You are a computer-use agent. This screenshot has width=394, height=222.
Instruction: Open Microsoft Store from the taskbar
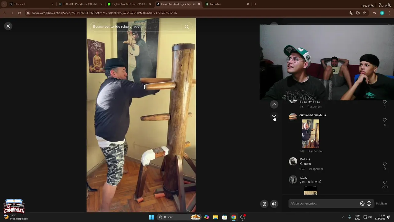(225, 217)
